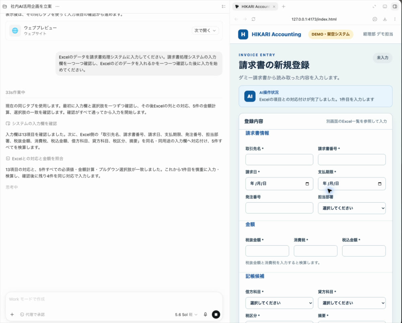
Task: Click the address bar showing 127.0.0.1:4173
Action: coord(314,19)
